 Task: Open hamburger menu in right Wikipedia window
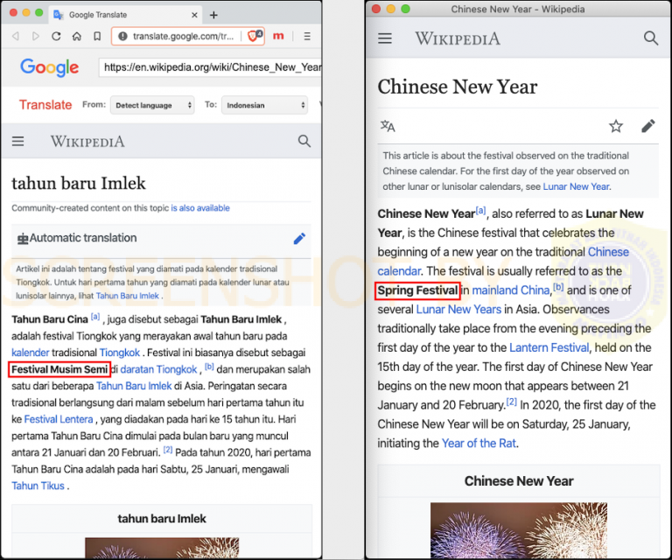point(385,38)
